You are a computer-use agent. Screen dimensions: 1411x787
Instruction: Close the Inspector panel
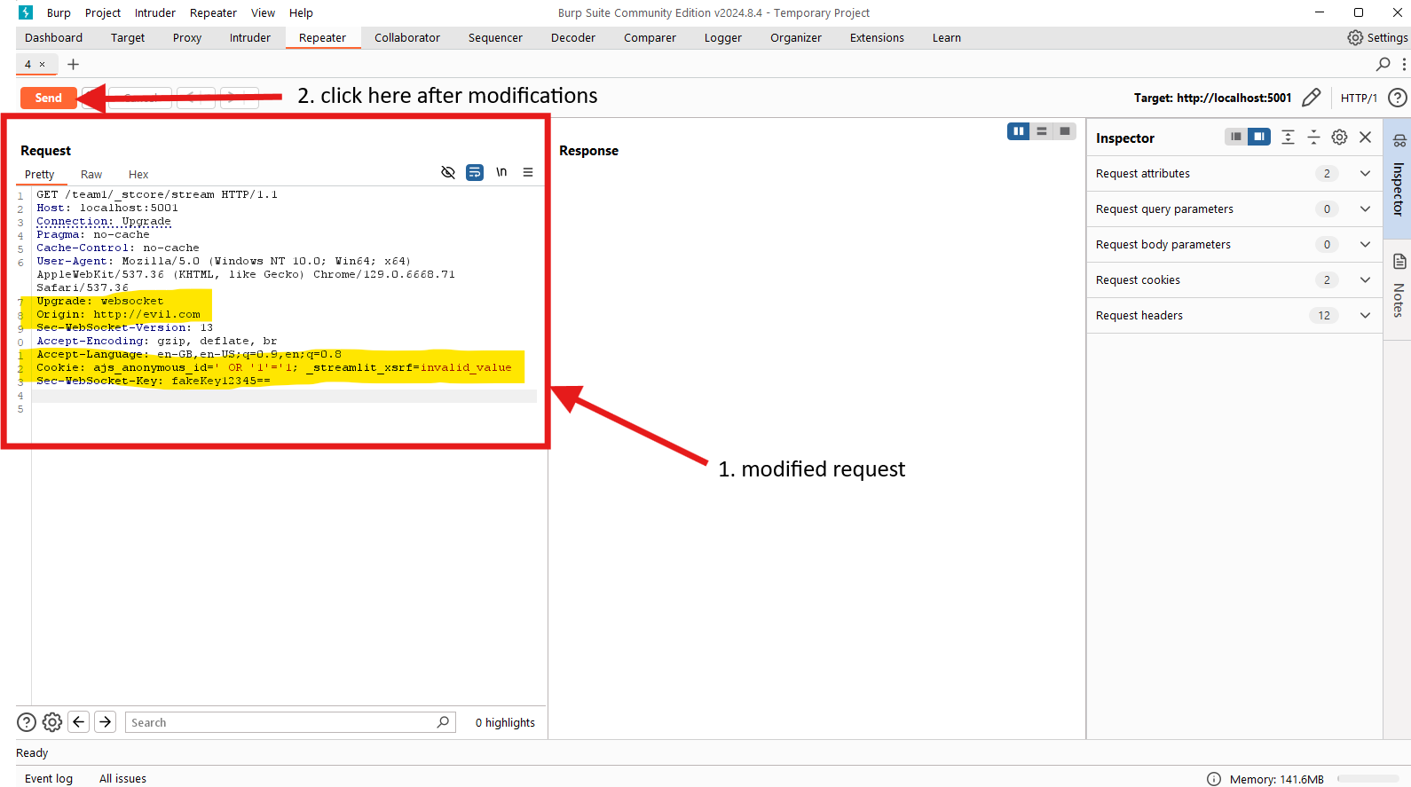[x=1366, y=137]
